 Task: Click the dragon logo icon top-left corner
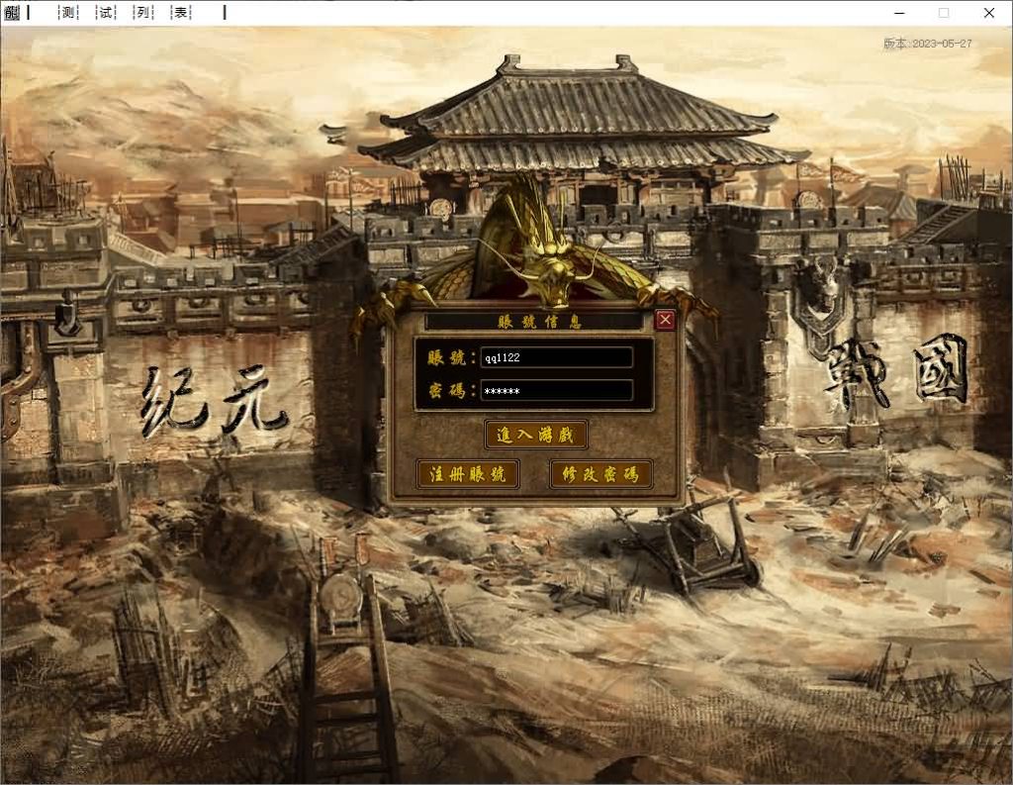click(14, 13)
